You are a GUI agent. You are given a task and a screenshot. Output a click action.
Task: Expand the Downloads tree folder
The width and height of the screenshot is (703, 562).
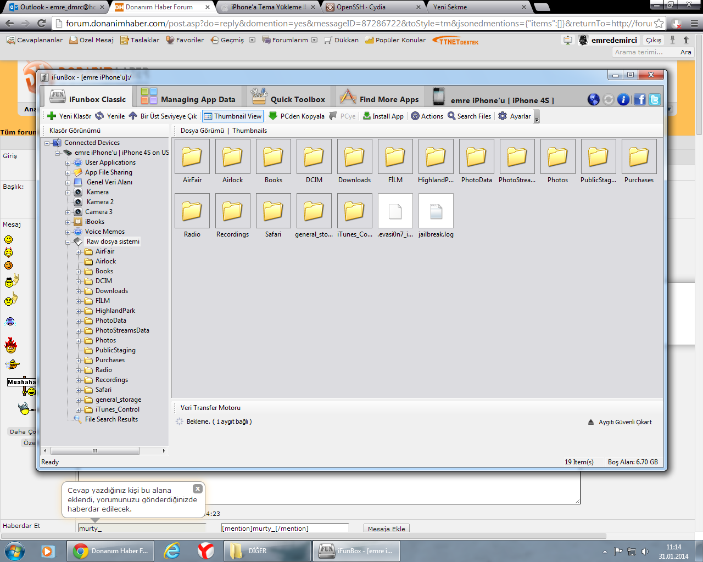click(79, 291)
